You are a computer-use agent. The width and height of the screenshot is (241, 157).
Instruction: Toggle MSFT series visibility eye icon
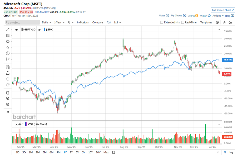[16, 30]
